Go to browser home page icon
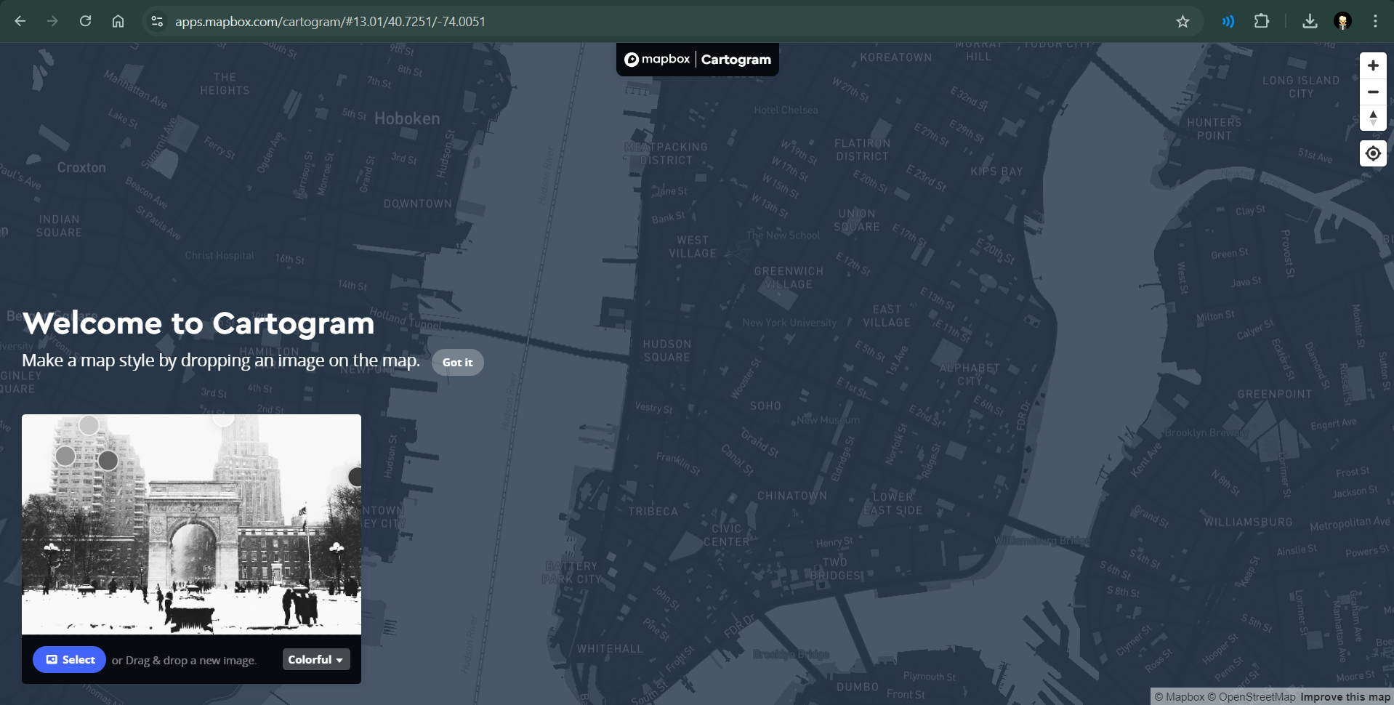The image size is (1394, 705). (118, 21)
